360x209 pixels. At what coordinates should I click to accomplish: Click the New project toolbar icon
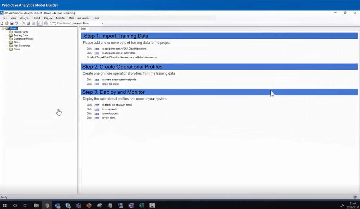pos(2,23)
